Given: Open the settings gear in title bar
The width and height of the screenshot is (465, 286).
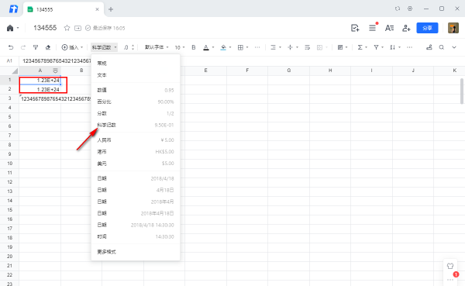Looking at the screenshot, I should coord(410,9).
